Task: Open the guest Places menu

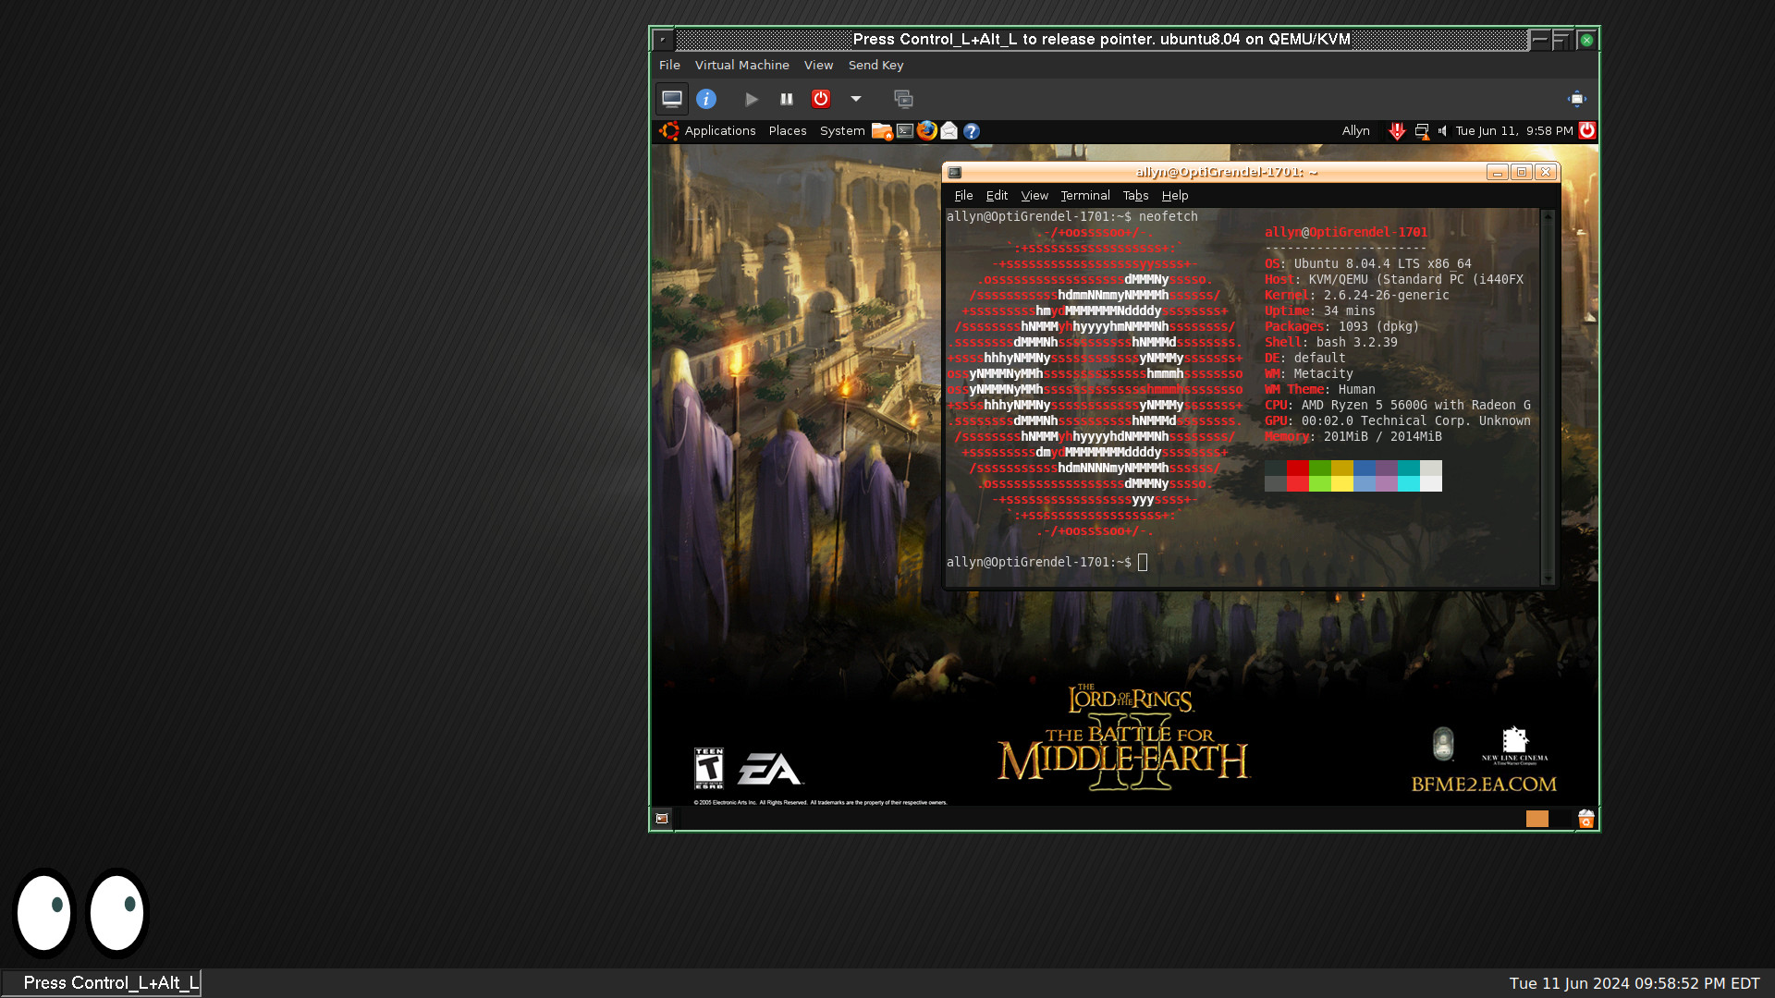Action: tap(788, 131)
